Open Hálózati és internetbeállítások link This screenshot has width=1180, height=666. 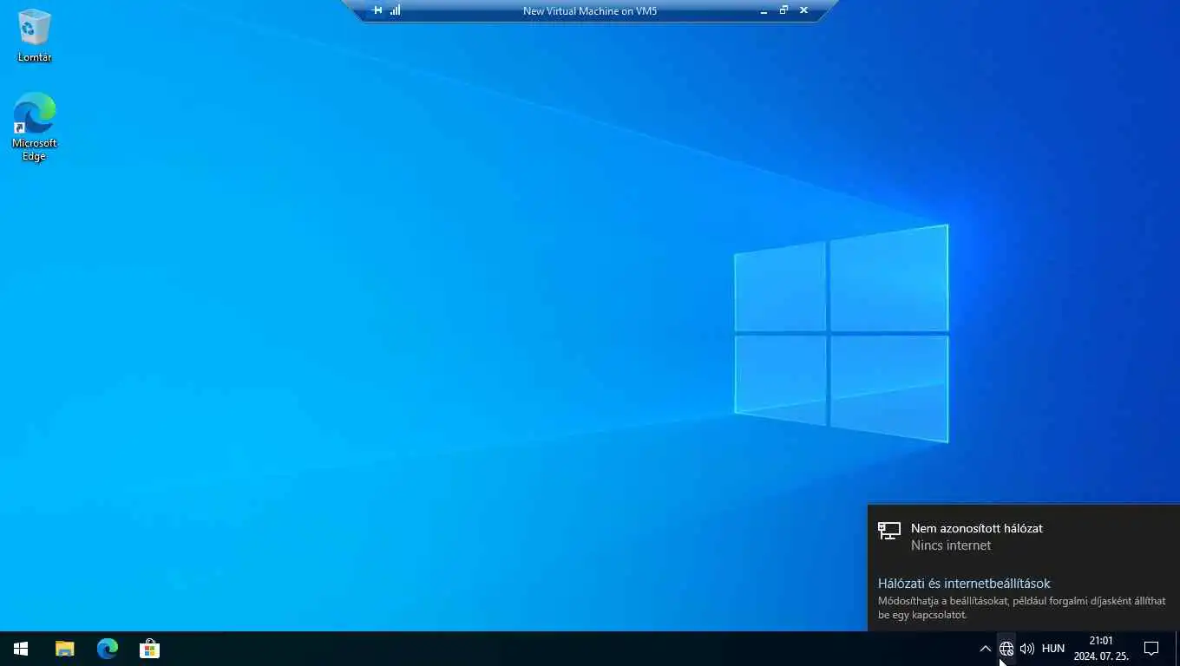pyautogui.click(x=964, y=584)
